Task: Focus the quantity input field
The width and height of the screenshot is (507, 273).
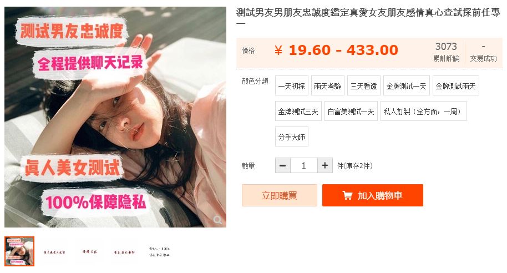Action: coord(303,165)
